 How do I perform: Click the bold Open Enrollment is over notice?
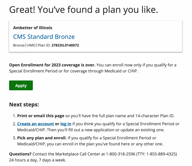52,65
